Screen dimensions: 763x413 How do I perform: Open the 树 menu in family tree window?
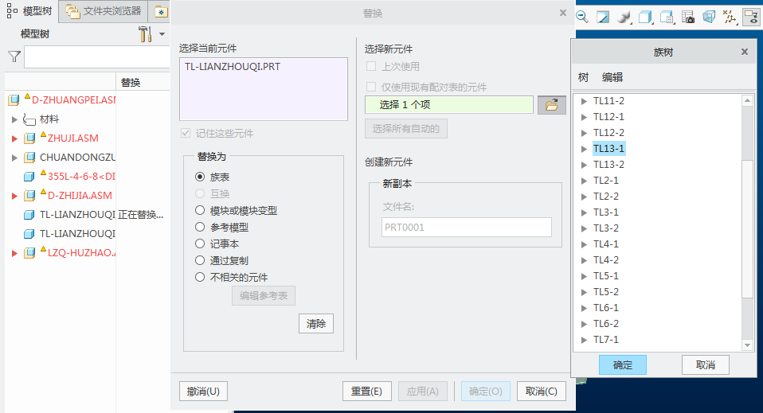pyautogui.click(x=583, y=77)
